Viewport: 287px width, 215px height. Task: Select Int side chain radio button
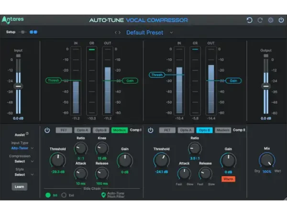[48, 195]
